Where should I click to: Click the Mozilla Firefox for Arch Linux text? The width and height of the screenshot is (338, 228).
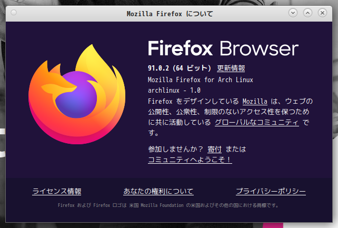(x=201, y=80)
